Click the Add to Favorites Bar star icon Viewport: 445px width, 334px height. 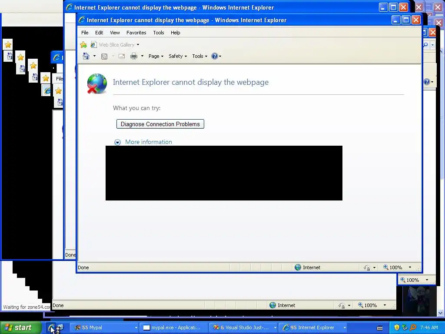tap(83, 45)
